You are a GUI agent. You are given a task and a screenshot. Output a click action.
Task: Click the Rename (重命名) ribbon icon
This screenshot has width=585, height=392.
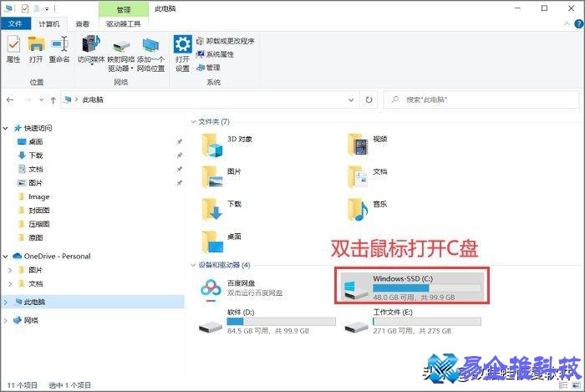[59, 49]
